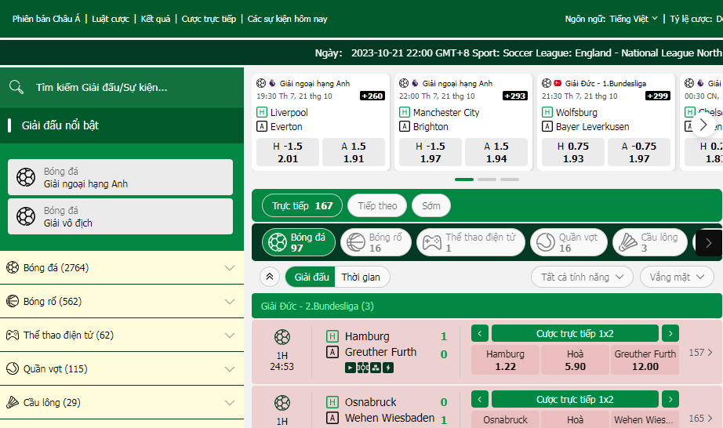Image resolution: width=723 pixels, height=428 pixels.
Task: Click live video stream icon under Greuther Furth
Action: (x=351, y=368)
